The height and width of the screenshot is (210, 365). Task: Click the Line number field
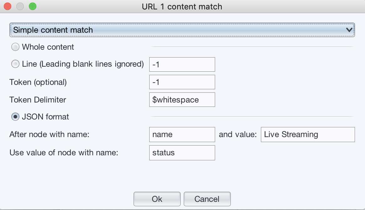pos(182,64)
